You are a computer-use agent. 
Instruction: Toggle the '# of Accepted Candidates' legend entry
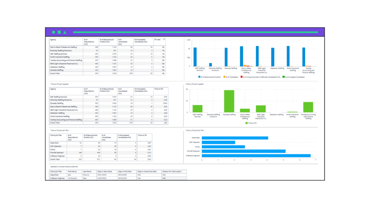tap(294, 76)
